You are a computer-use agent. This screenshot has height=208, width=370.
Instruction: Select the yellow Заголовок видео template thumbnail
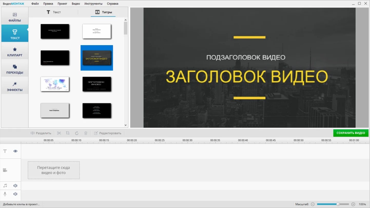click(97, 58)
